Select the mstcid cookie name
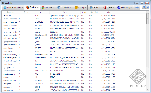151x93 pixels. coord(37,32)
